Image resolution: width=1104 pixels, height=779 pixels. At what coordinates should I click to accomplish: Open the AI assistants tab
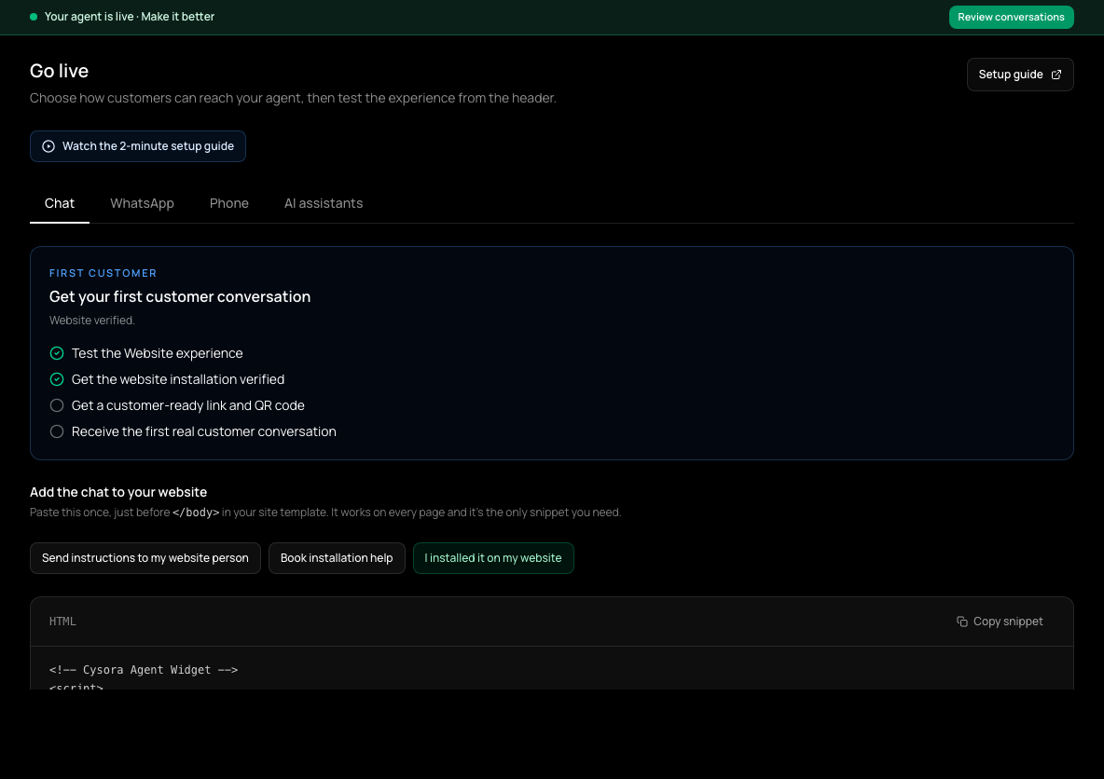pos(324,203)
